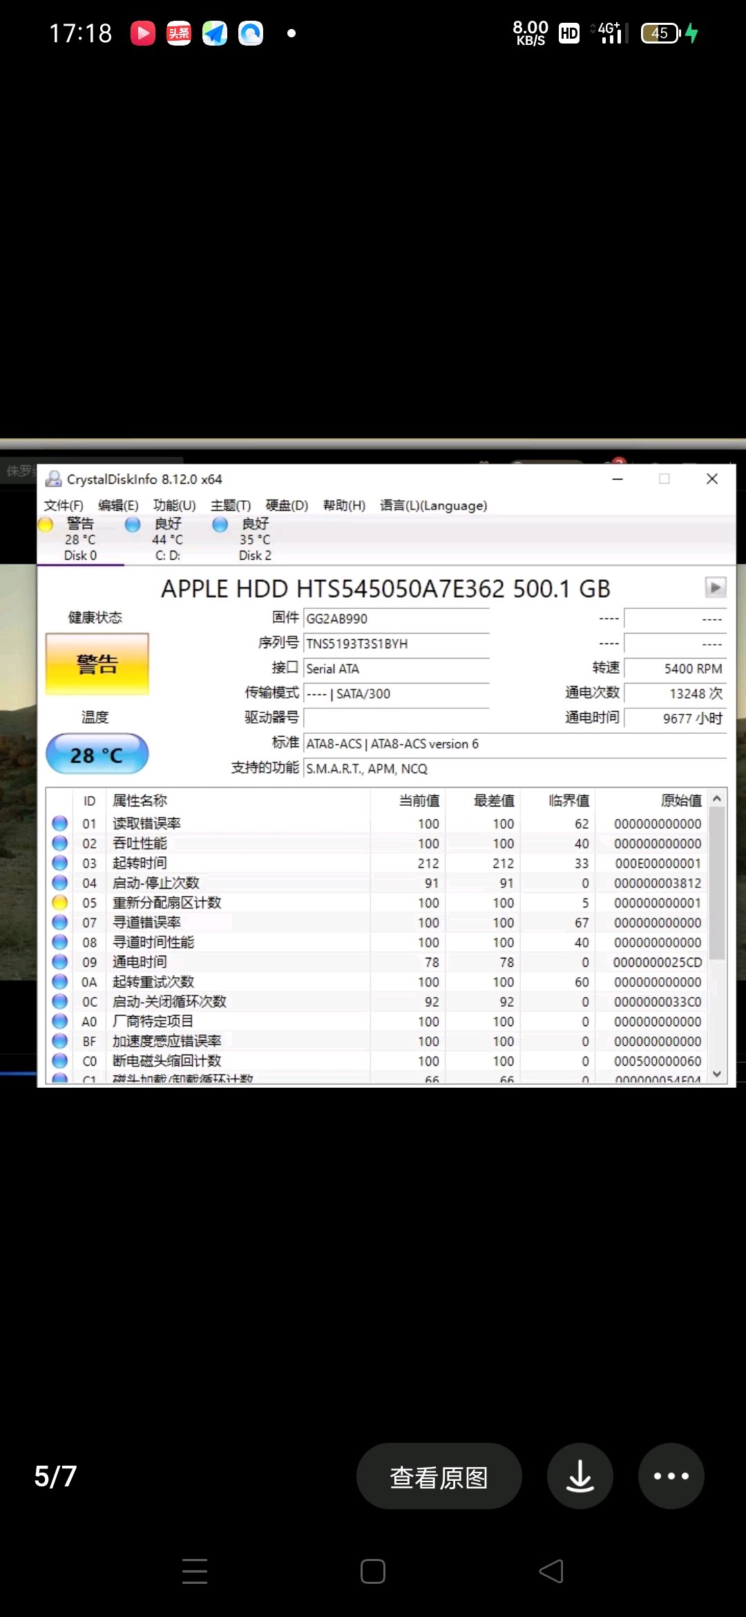
Task: Tap the 头条 notification icon in status bar
Action: click(x=179, y=32)
